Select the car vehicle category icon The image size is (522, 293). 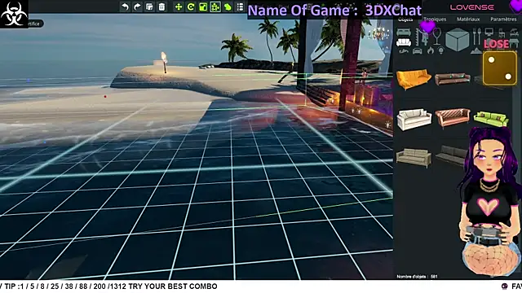pos(417,50)
